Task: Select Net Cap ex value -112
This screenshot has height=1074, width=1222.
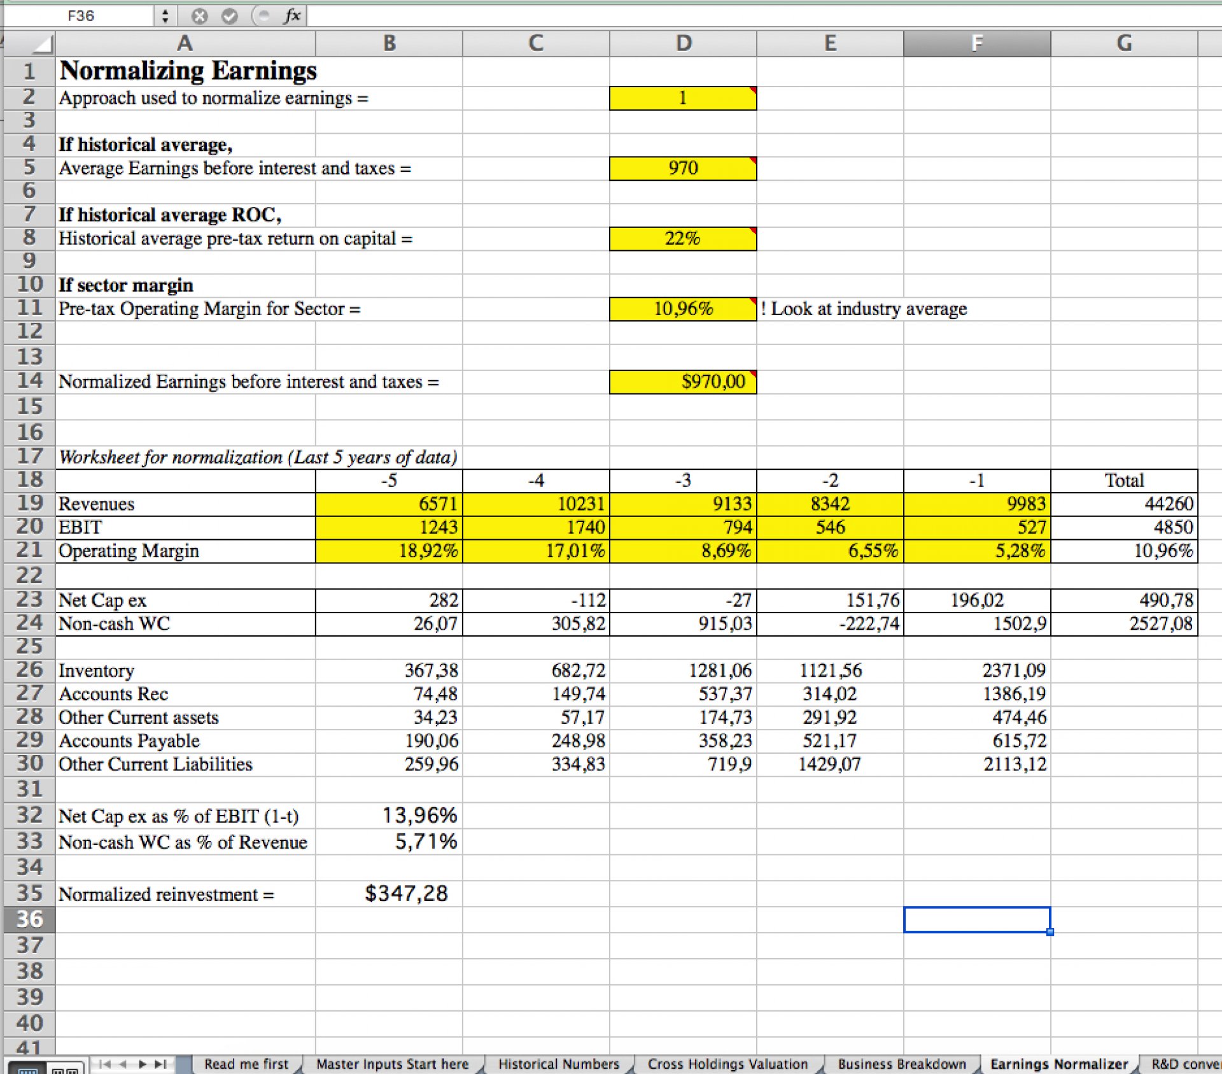Action: (x=536, y=600)
